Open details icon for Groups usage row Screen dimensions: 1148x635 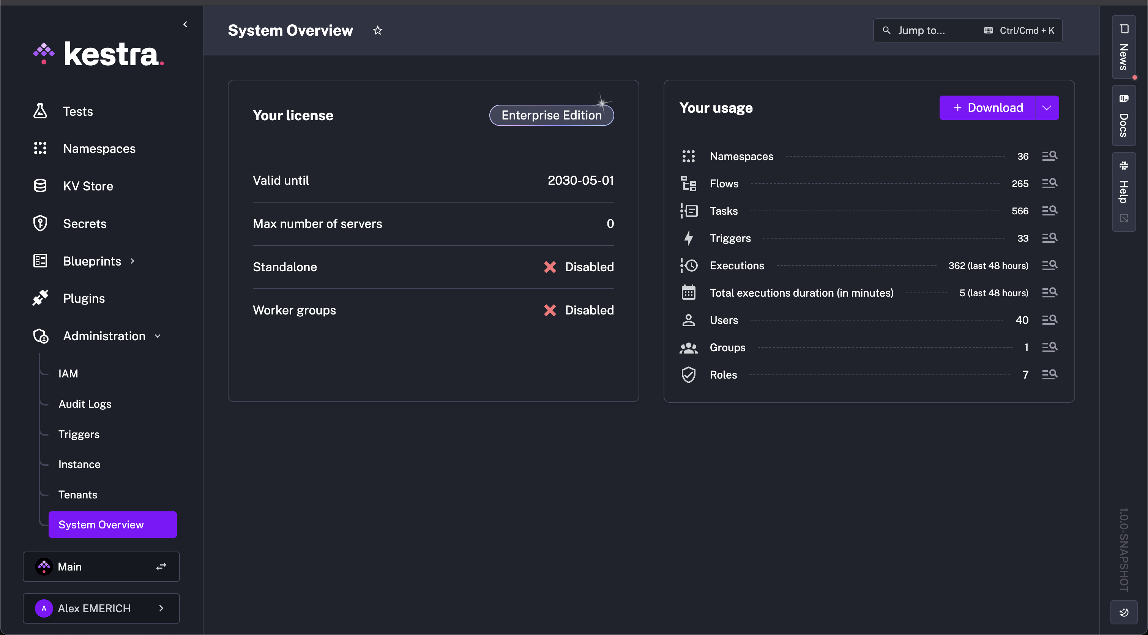pyautogui.click(x=1050, y=347)
